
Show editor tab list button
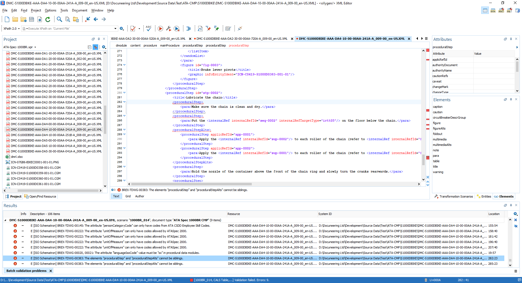(x=426, y=39)
